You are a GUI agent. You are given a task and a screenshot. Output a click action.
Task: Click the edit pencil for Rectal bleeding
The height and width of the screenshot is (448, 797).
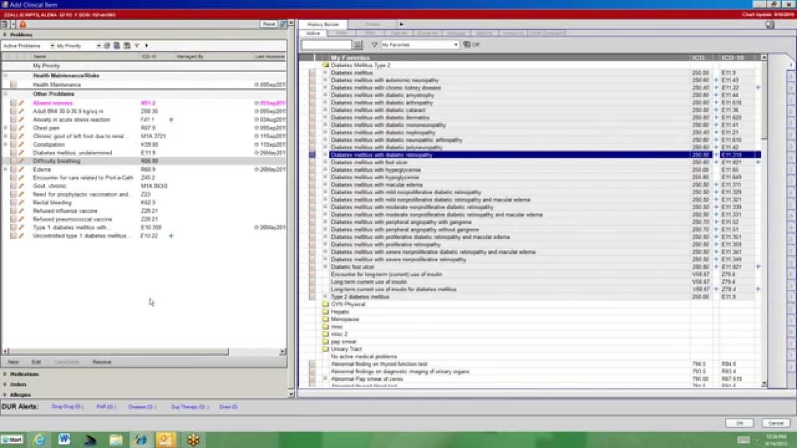[x=21, y=203]
